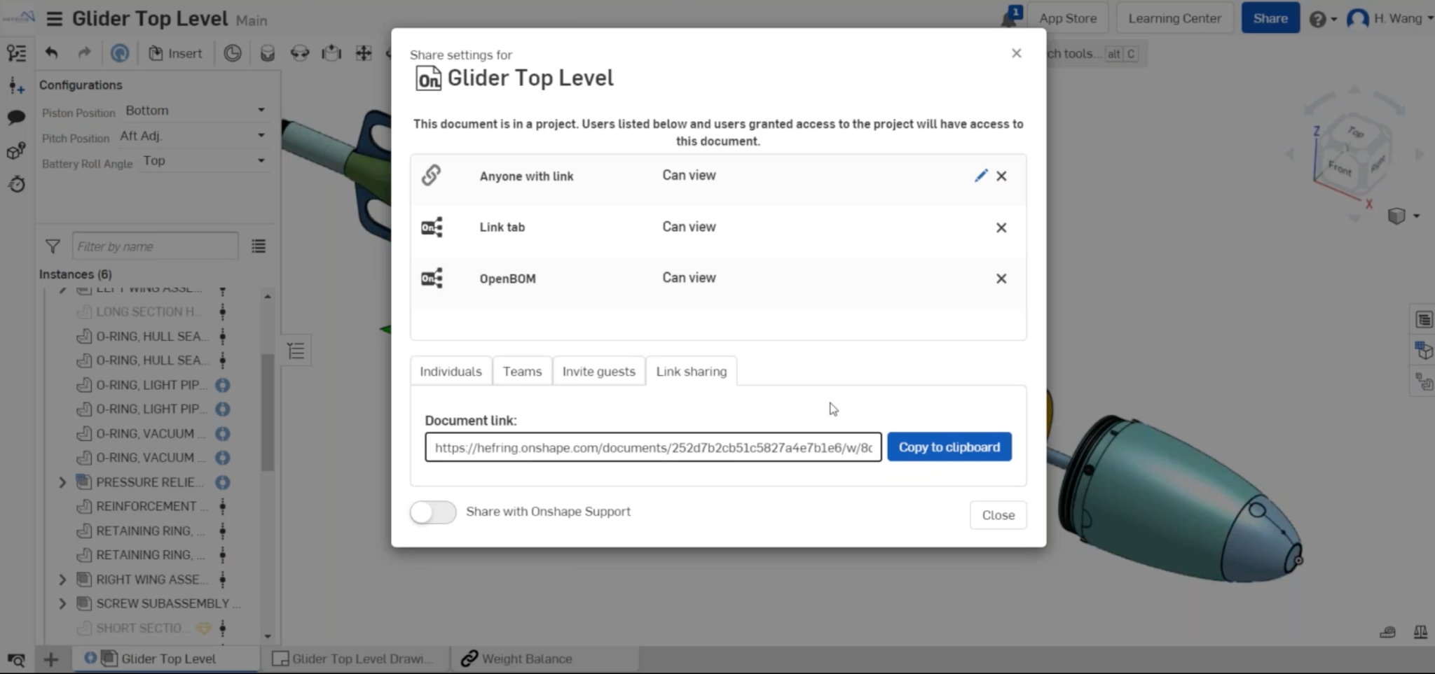Click the notifications bell icon
Image resolution: width=1435 pixels, height=674 pixels.
click(x=1010, y=17)
